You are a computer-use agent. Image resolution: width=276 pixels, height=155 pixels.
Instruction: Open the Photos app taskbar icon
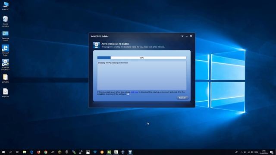coord(88,152)
